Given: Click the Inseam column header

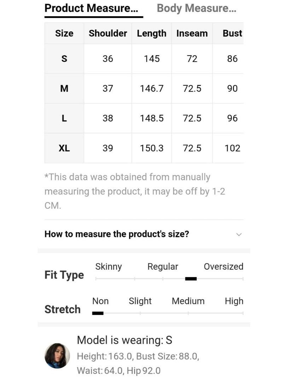Looking at the screenshot, I should click(x=192, y=34).
